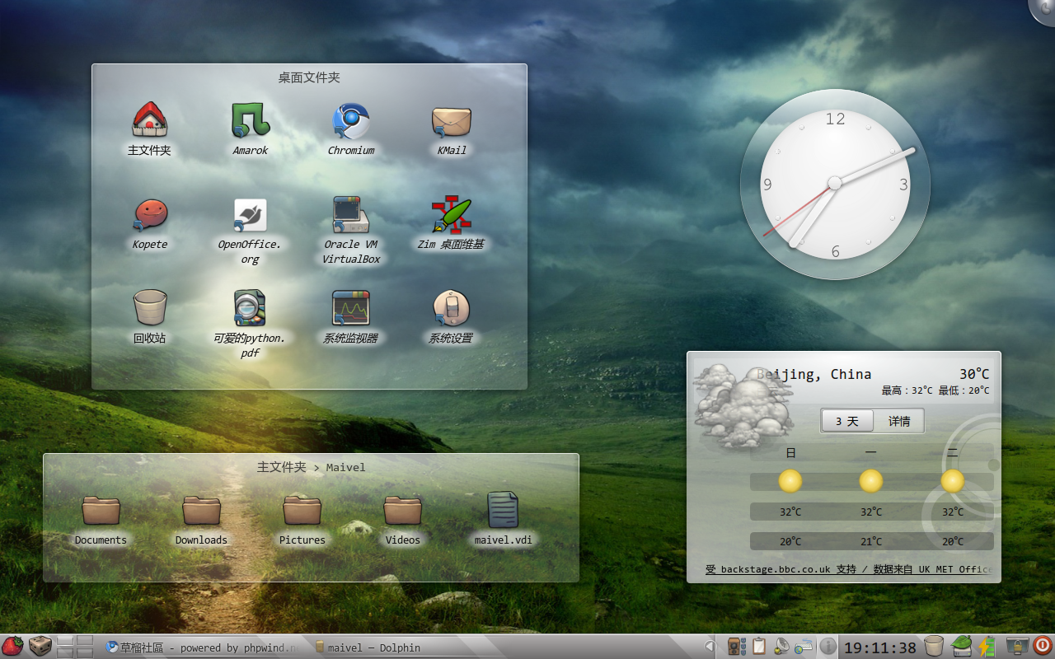Click the battery power status icon
The image size is (1055, 659).
pos(987,647)
